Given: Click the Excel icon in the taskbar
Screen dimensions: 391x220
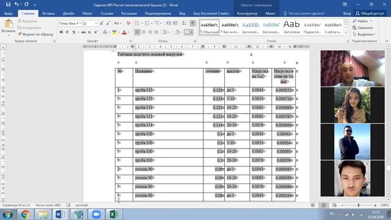Looking at the screenshot, I should pos(114,214).
